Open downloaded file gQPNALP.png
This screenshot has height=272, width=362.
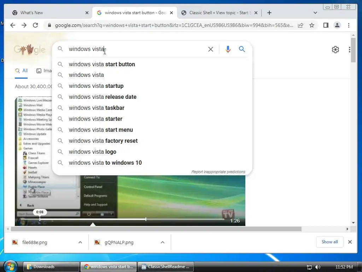tap(119, 242)
